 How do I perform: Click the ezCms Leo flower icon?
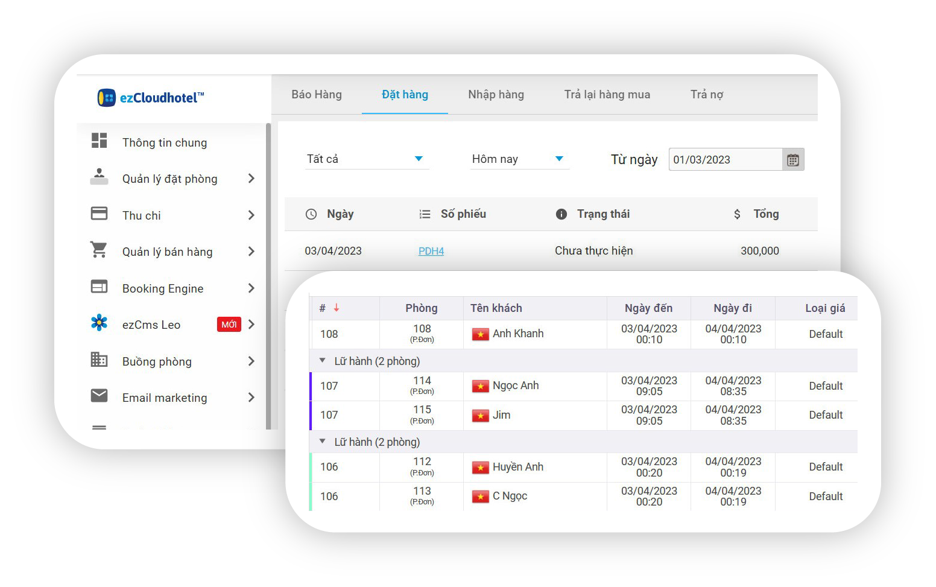99,323
